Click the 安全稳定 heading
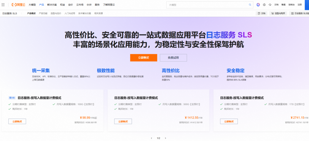Image resolution: width=309 pixels, height=141 pixels. [235, 70]
